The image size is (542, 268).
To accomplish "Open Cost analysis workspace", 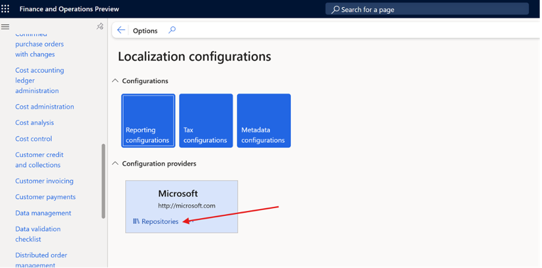I will (34, 123).
